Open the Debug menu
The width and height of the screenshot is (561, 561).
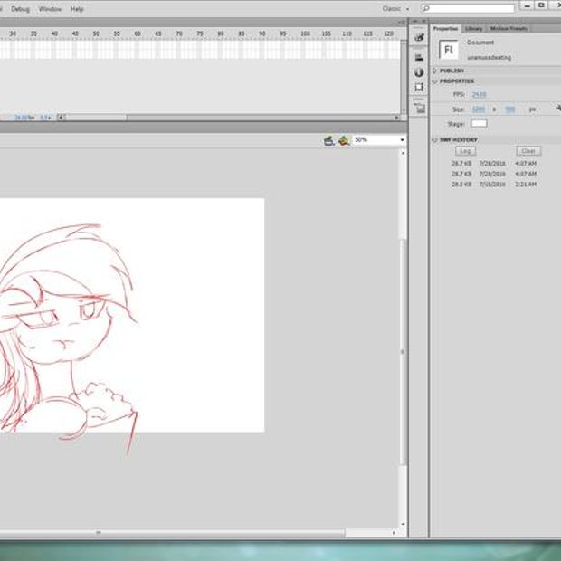coord(20,8)
